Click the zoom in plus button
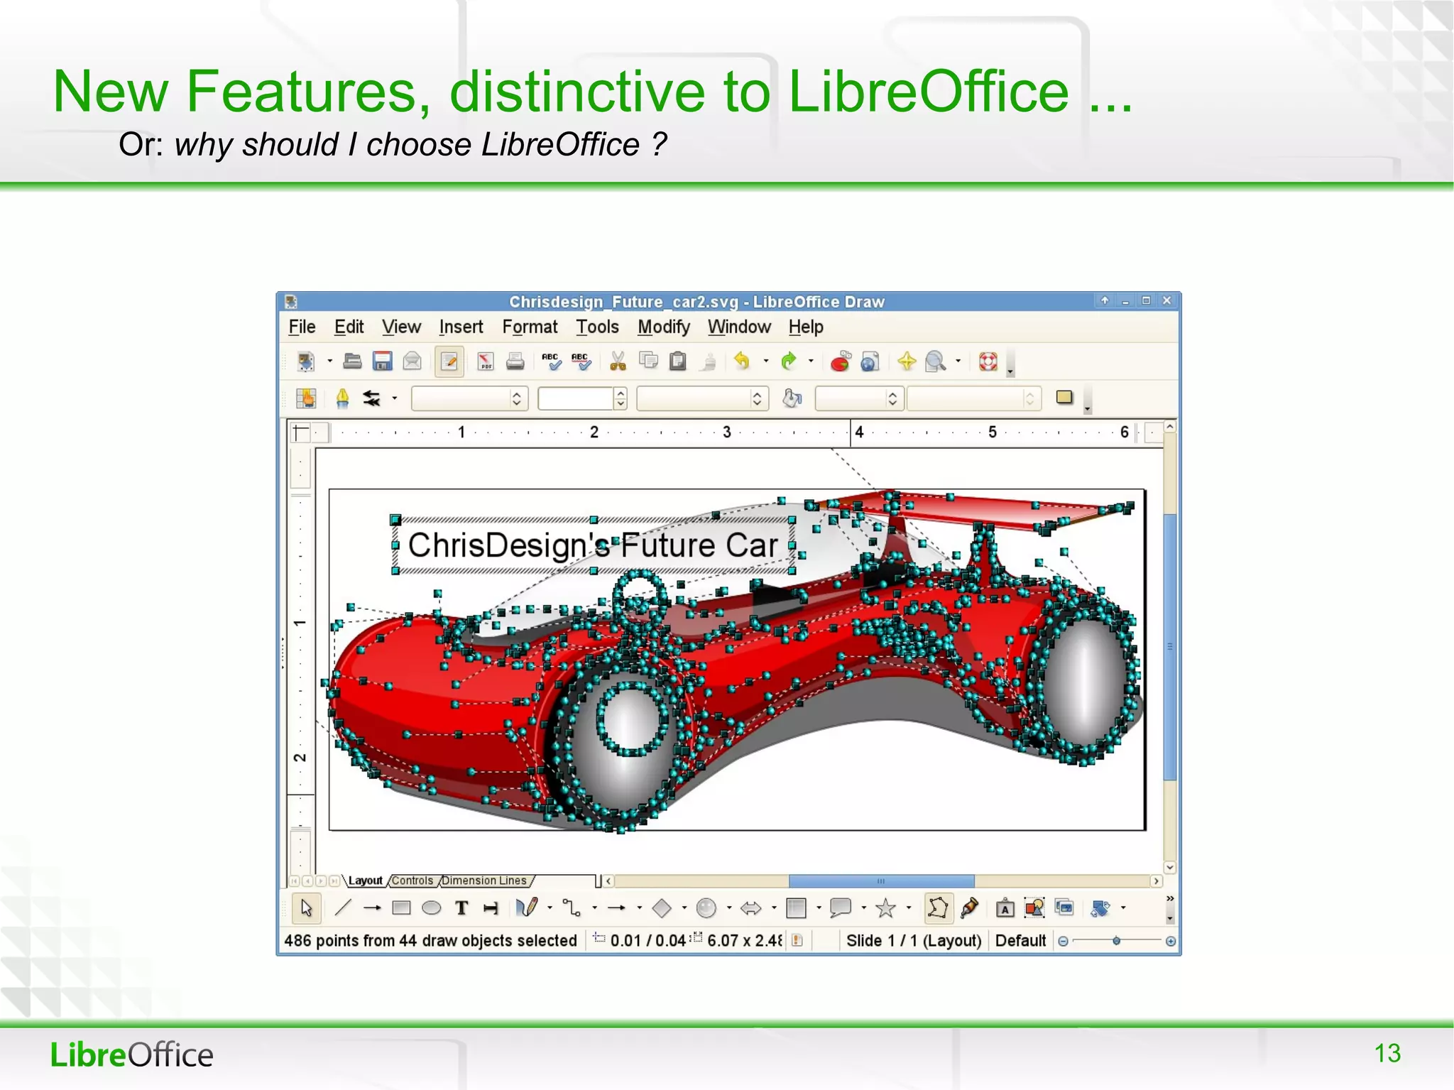Screen dimensions: 1454x1090 [1171, 941]
